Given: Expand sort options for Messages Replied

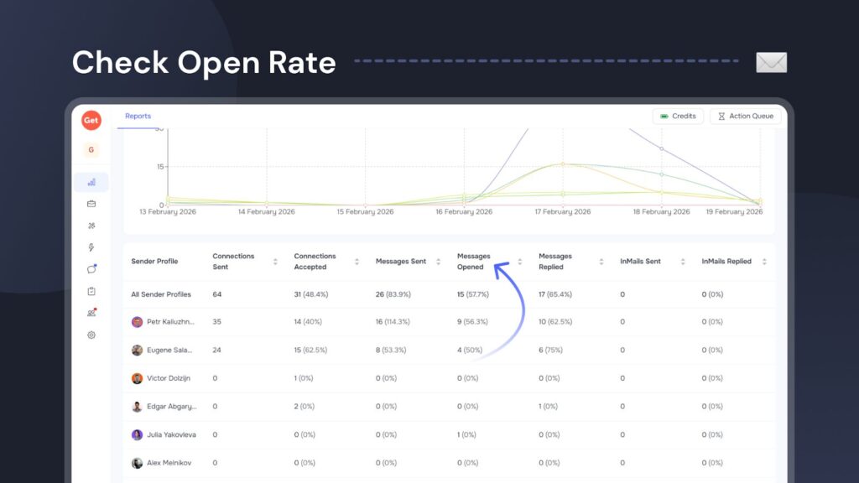Looking at the screenshot, I should pyautogui.click(x=599, y=262).
